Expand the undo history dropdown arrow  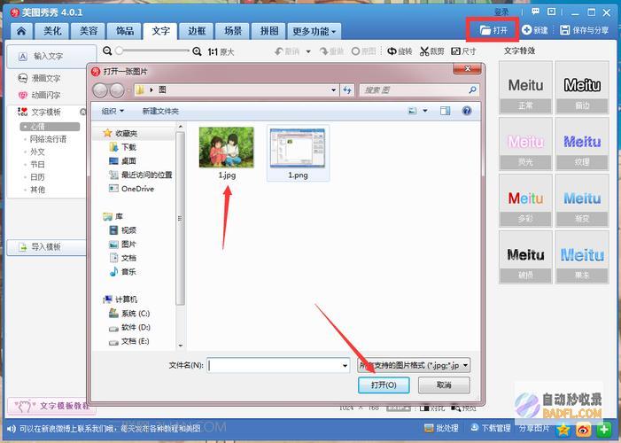[308, 51]
